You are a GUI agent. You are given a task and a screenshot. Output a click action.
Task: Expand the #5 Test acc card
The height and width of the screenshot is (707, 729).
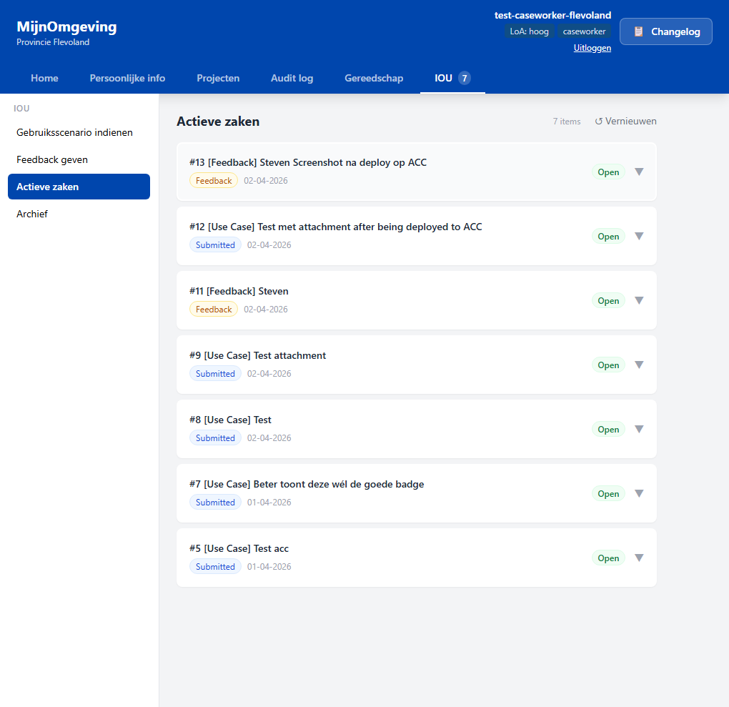[638, 558]
